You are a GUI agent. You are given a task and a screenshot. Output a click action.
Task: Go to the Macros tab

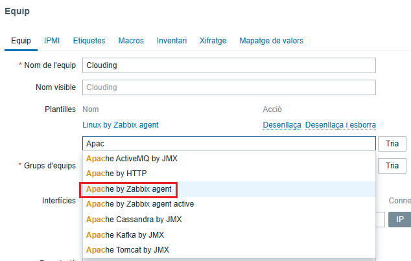coord(131,40)
